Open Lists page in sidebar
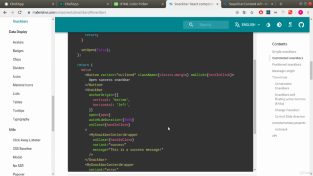 (16, 93)
